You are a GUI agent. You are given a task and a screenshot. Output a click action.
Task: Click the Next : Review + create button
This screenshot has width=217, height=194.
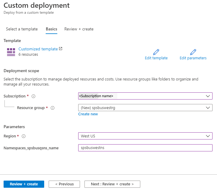click(112, 184)
